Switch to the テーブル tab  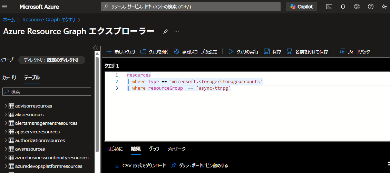coord(32,78)
